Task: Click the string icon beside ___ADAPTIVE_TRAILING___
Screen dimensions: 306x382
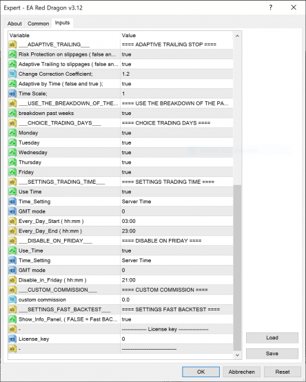Action: coord(12,45)
